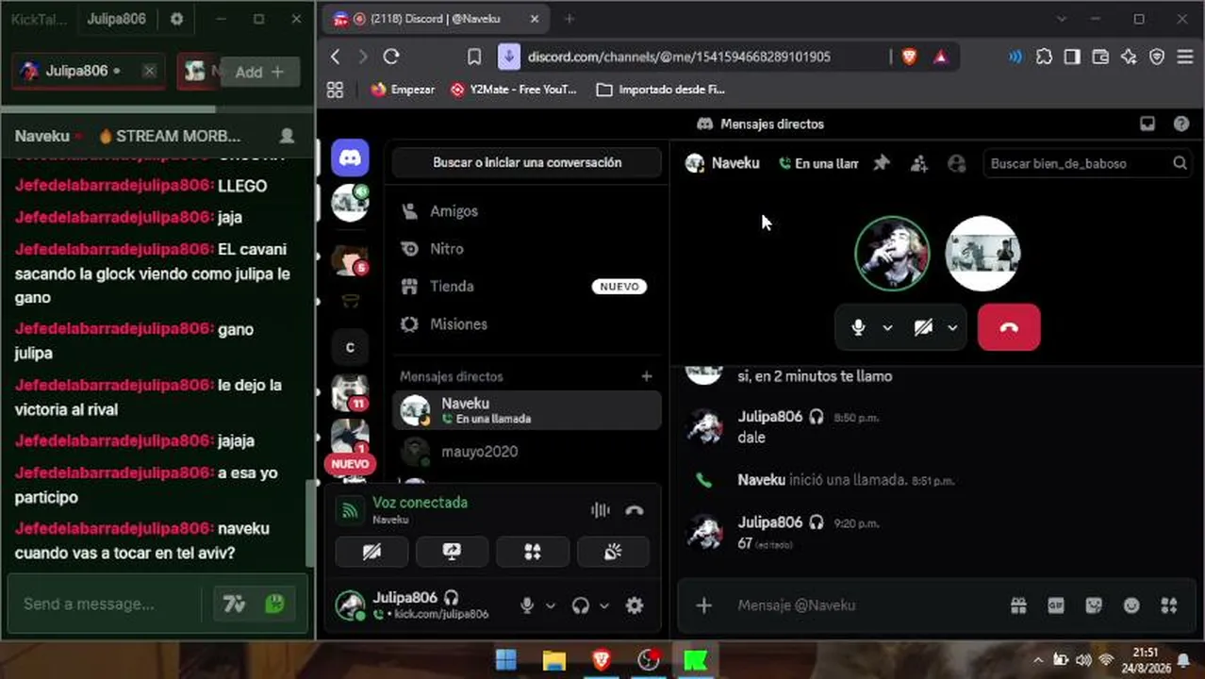Disconnect voice in Voz conectada panel

coord(635,510)
